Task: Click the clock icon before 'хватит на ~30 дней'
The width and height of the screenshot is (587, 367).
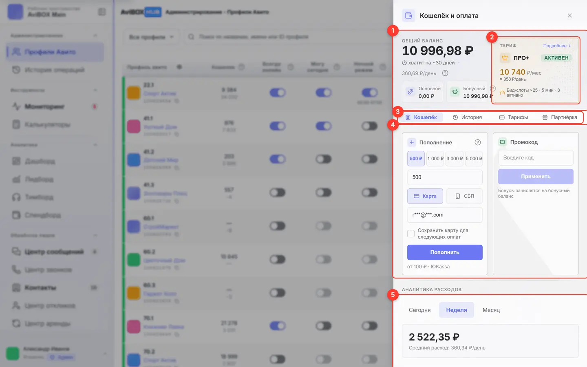Action: pyautogui.click(x=404, y=63)
